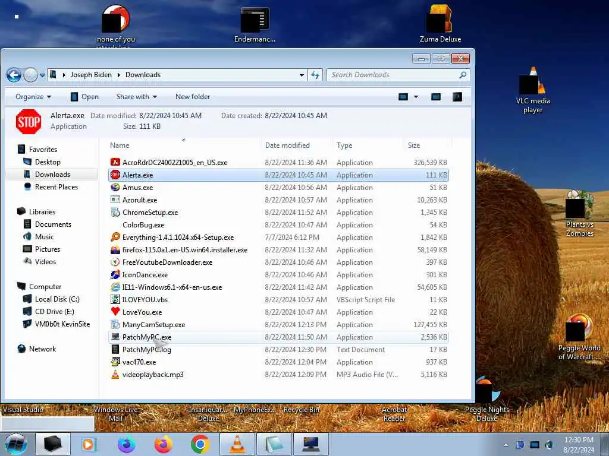
Task: Click the ManyCamSetup.exe file icon
Action: [x=115, y=324]
